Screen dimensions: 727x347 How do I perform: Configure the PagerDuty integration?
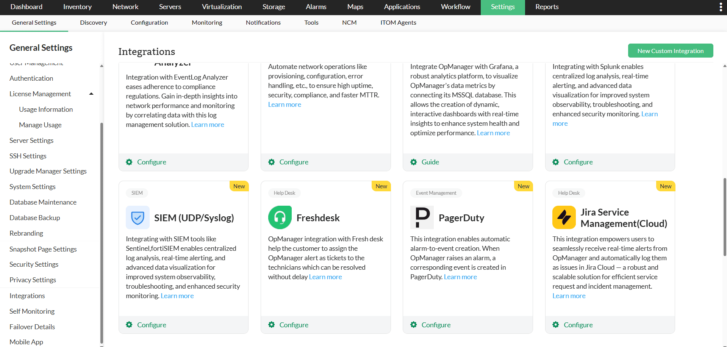(436, 325)
